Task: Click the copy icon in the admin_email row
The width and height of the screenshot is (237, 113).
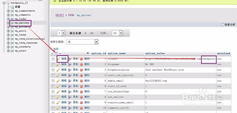Action: [70, 81]
